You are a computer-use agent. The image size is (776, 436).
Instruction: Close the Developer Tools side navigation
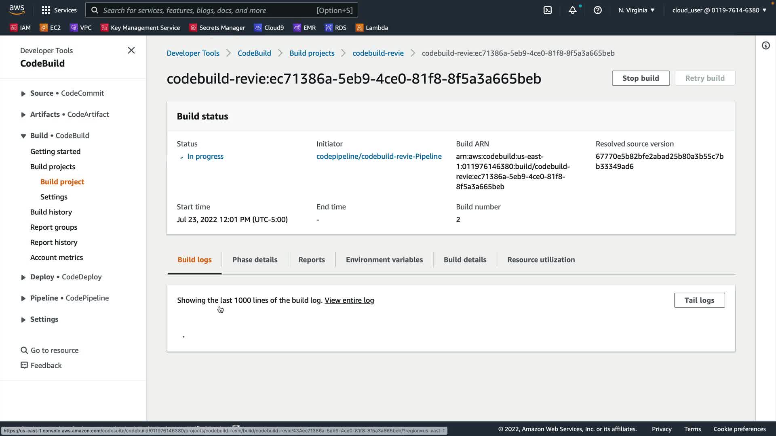tap(131, 50)
